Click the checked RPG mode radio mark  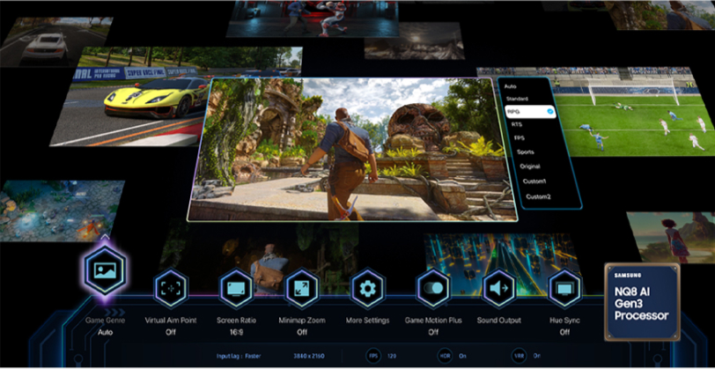coord(550,112)
